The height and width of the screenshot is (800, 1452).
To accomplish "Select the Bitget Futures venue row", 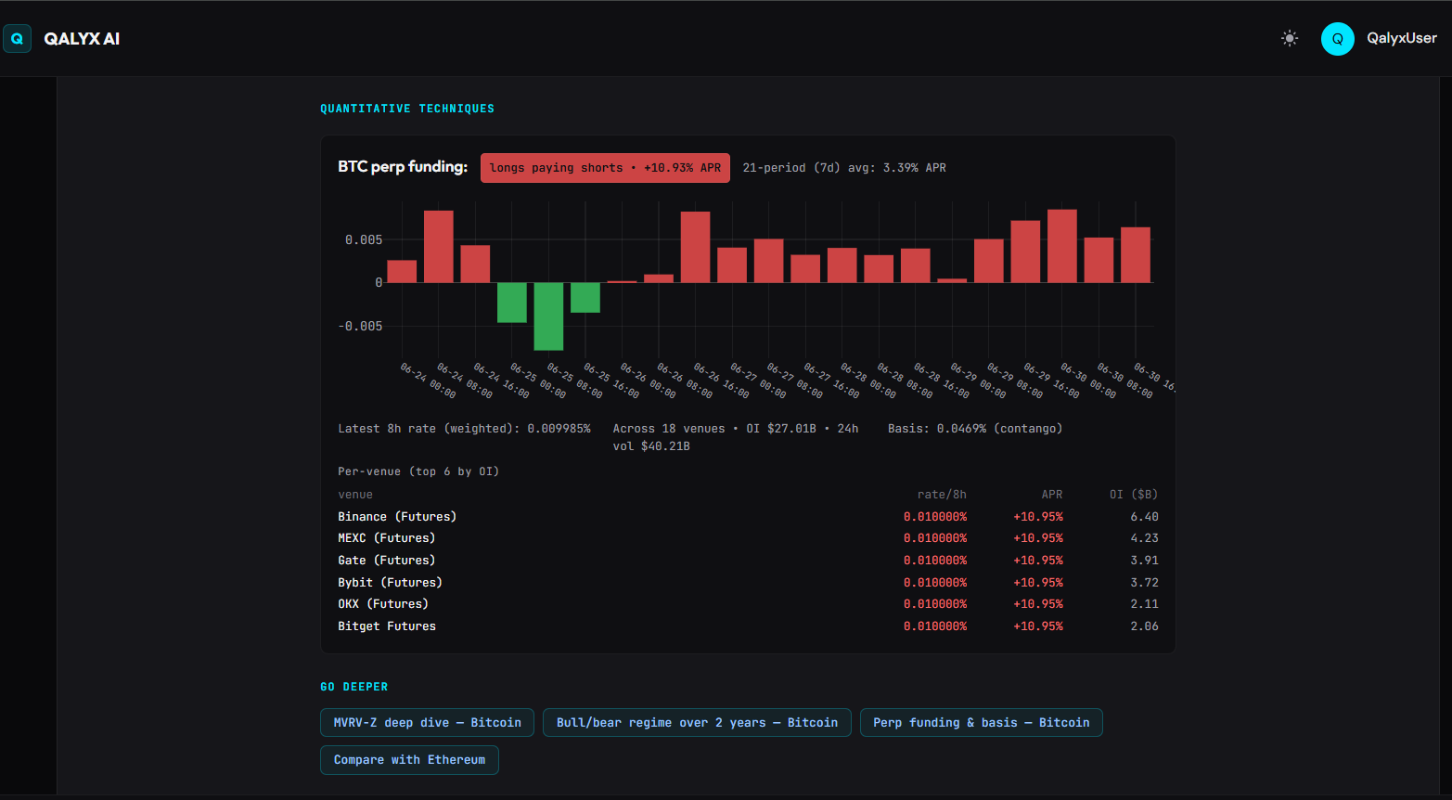I will (748, 626).
